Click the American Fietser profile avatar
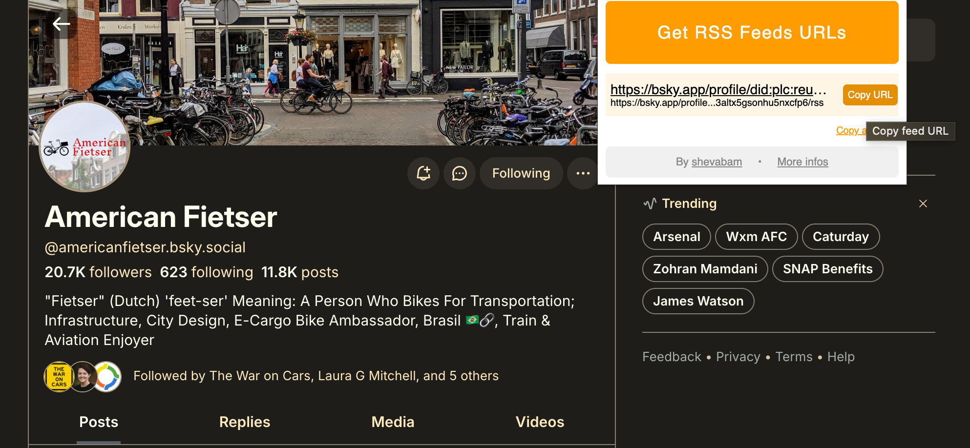This screenshot has width=970, height=448. (84, 146)
